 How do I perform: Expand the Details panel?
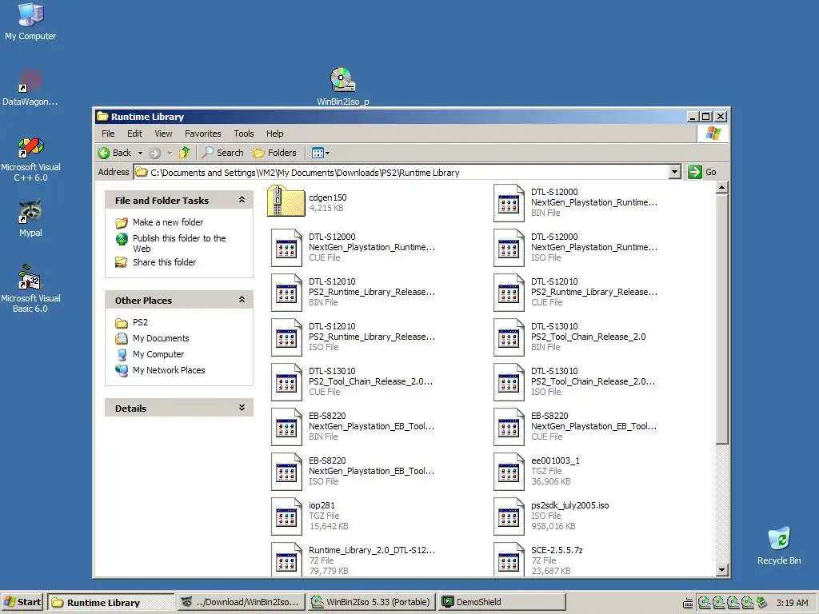[242, 408]
